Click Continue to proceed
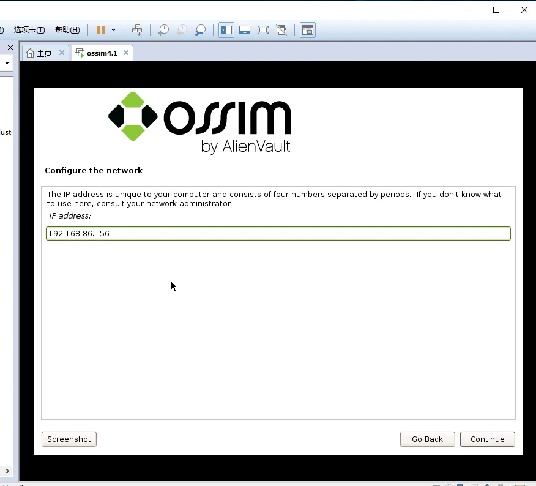The width and height of the screenshot is (536, 486). [488, 439]
